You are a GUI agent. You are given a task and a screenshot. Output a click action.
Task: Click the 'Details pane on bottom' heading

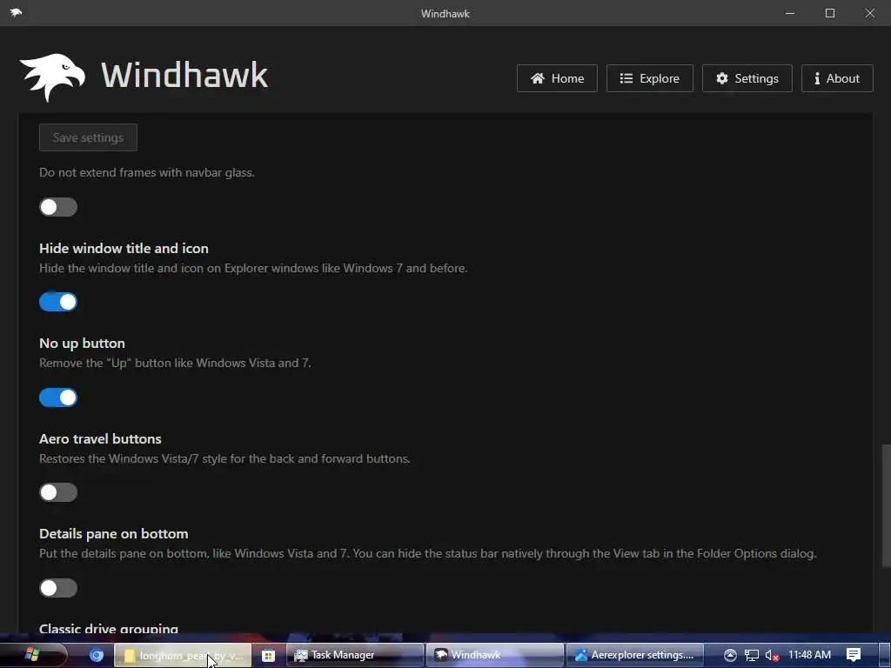tap(114, 533)
